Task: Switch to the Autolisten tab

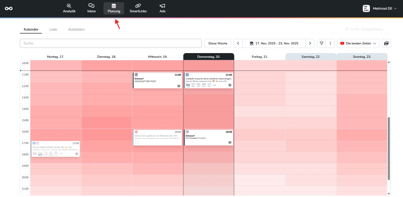Action: coord(76,29)
